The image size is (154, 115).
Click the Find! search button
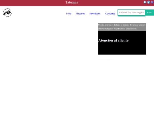[150, 12]
